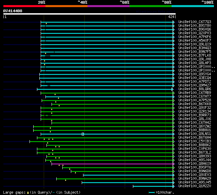This screenshot has width=217, height=195.
Task: Click the orange ~40% identity color segment
Action: (x=66, y=6)
